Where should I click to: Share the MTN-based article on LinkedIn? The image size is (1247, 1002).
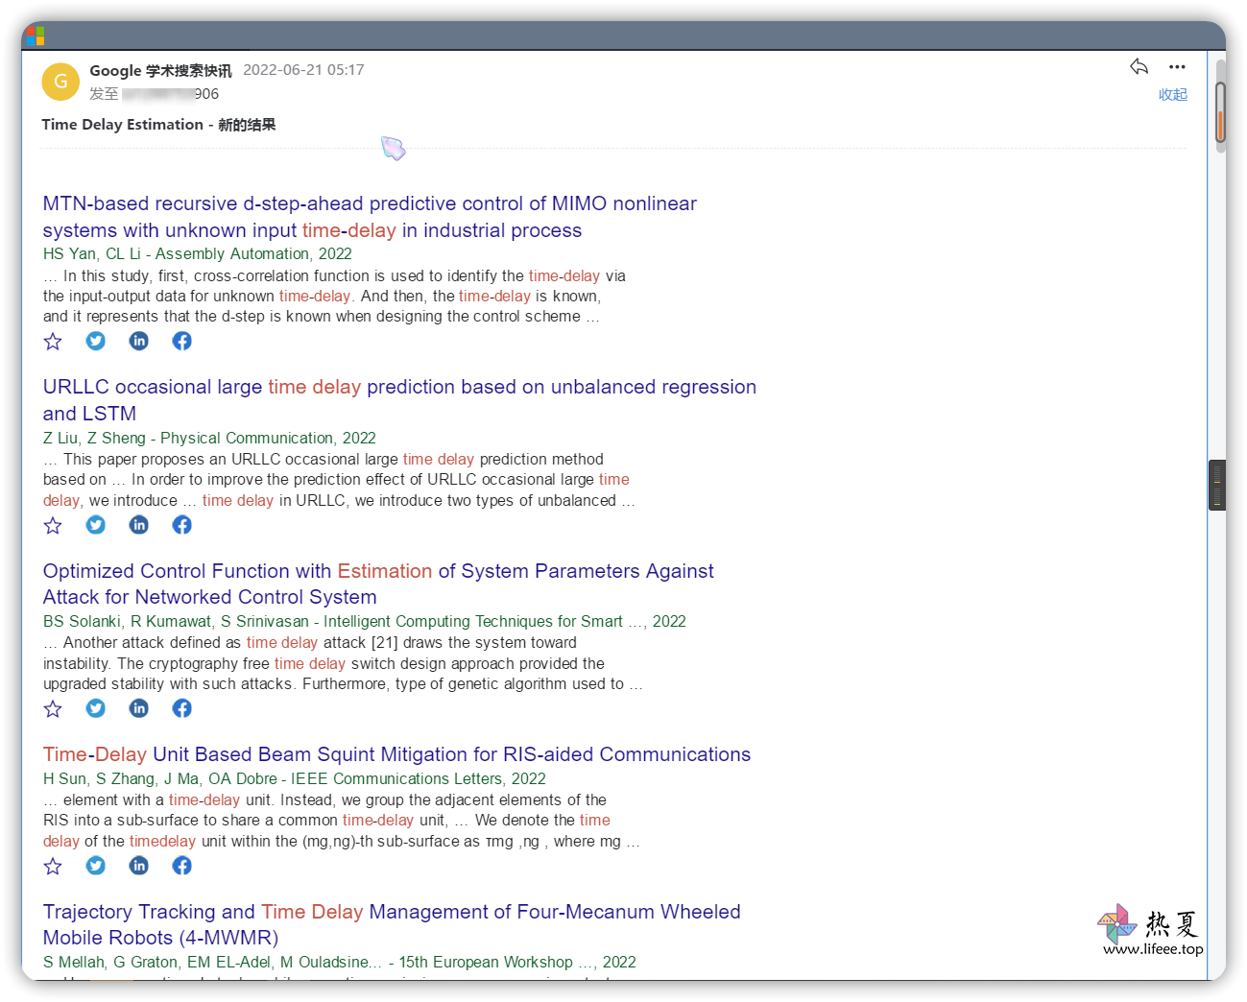[139, 342]
